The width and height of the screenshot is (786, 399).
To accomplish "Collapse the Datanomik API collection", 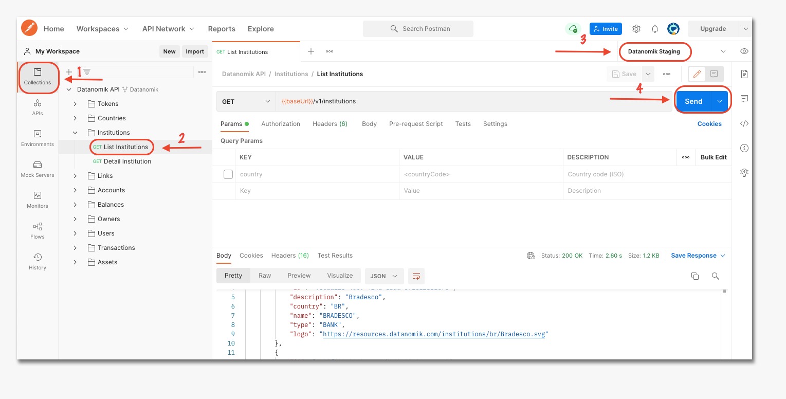I will click(68, 89).
